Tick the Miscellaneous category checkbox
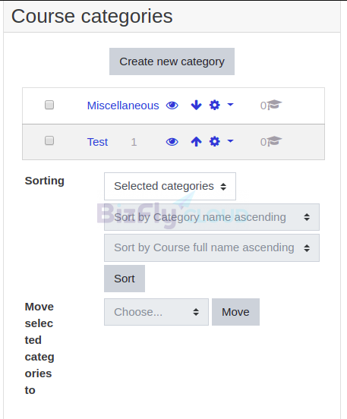This screenshot has height=419, width=347. click(49, 105)
